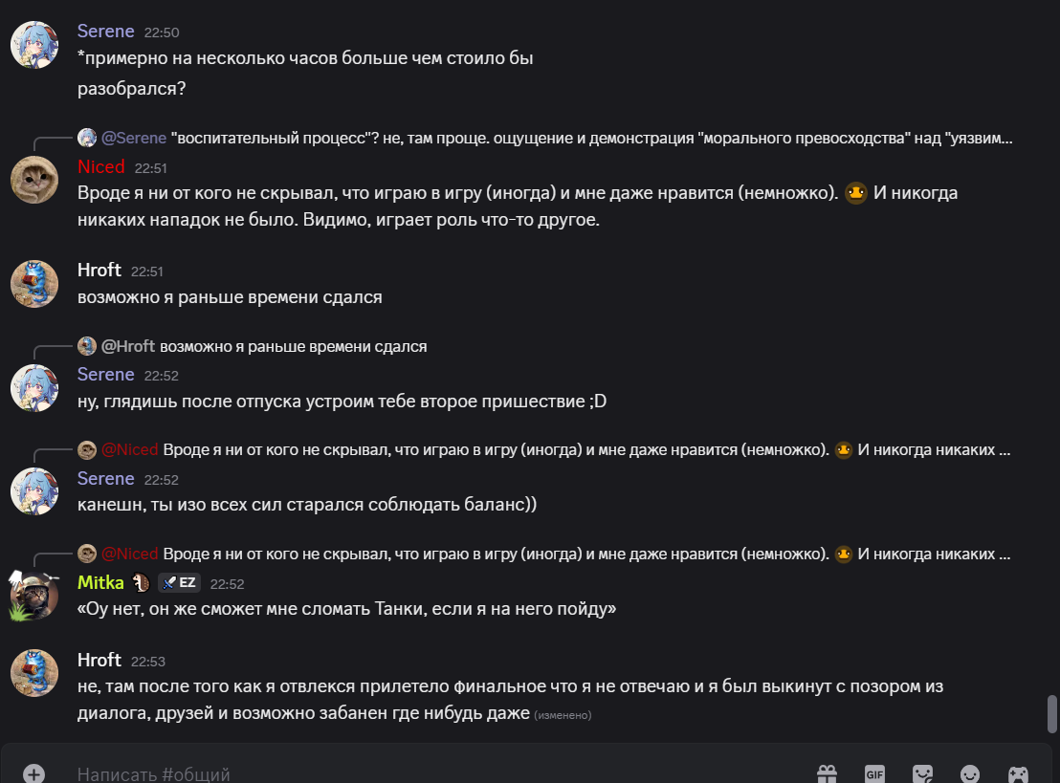This screenshot has width=1060, height=783.
Task: Click the chat scrollbar thumb
Action: (x=1052, y=714)
